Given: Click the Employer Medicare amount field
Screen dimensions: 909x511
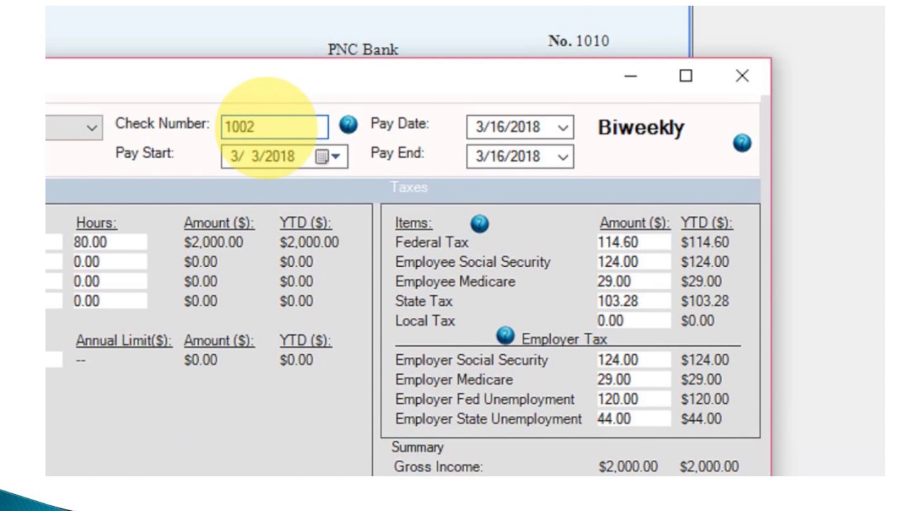Looking at the screenshot, I should 633,380.
